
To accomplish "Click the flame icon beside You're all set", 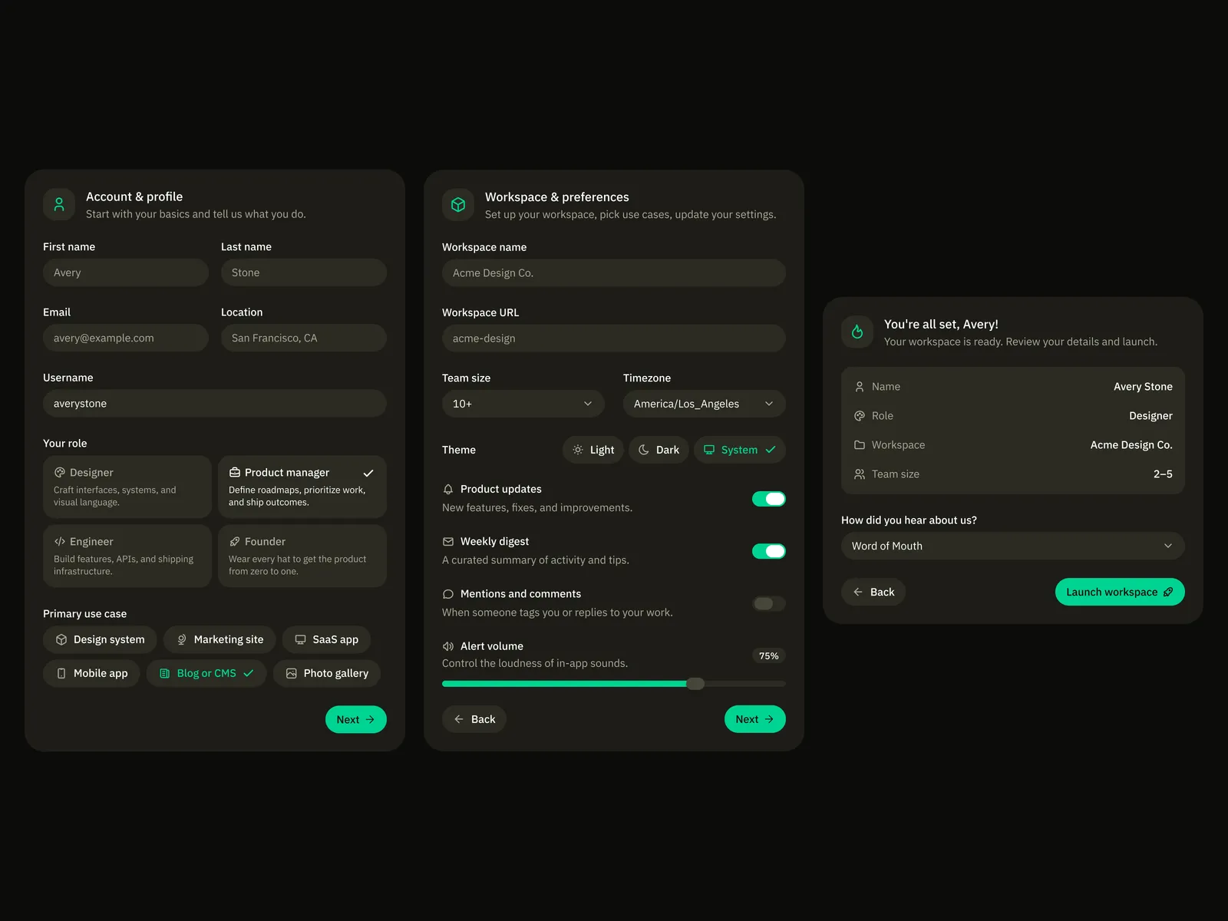I will click(857, 332).
